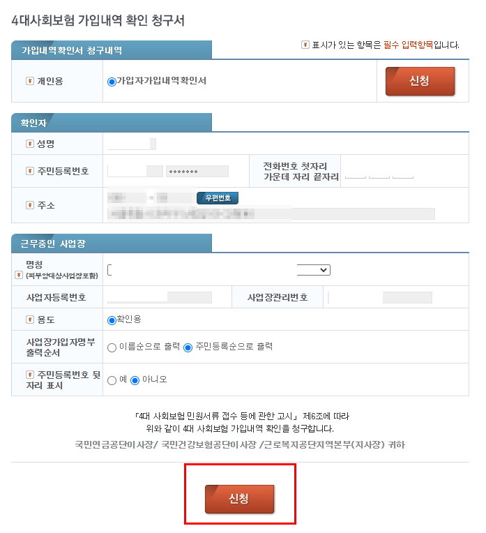Open the 우편번호 postal code lookup

[x=218, y=198]
